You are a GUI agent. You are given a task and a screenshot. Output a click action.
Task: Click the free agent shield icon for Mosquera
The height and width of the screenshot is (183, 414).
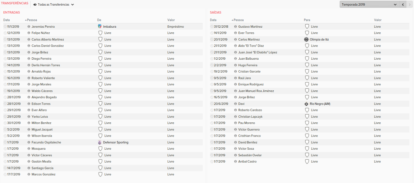[x=101, y=149]
